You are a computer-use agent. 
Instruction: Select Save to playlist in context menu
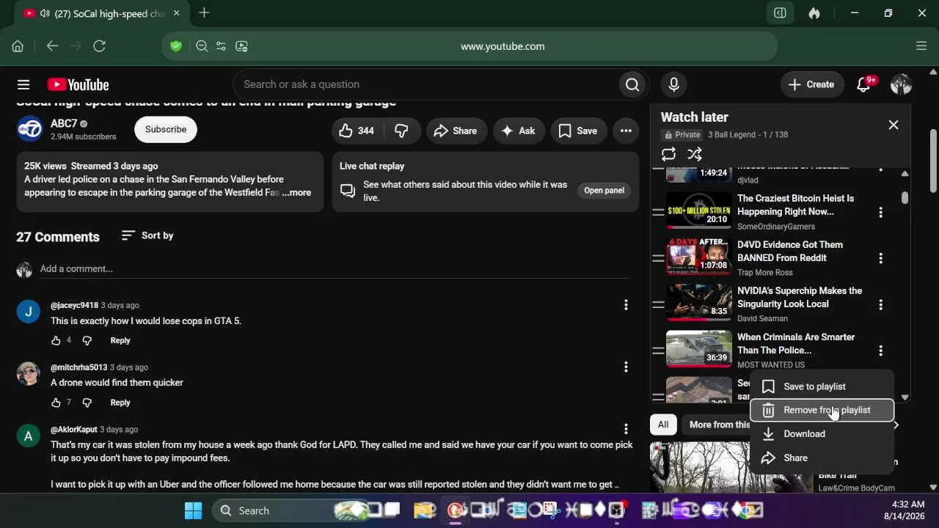(x=822, y=386)
